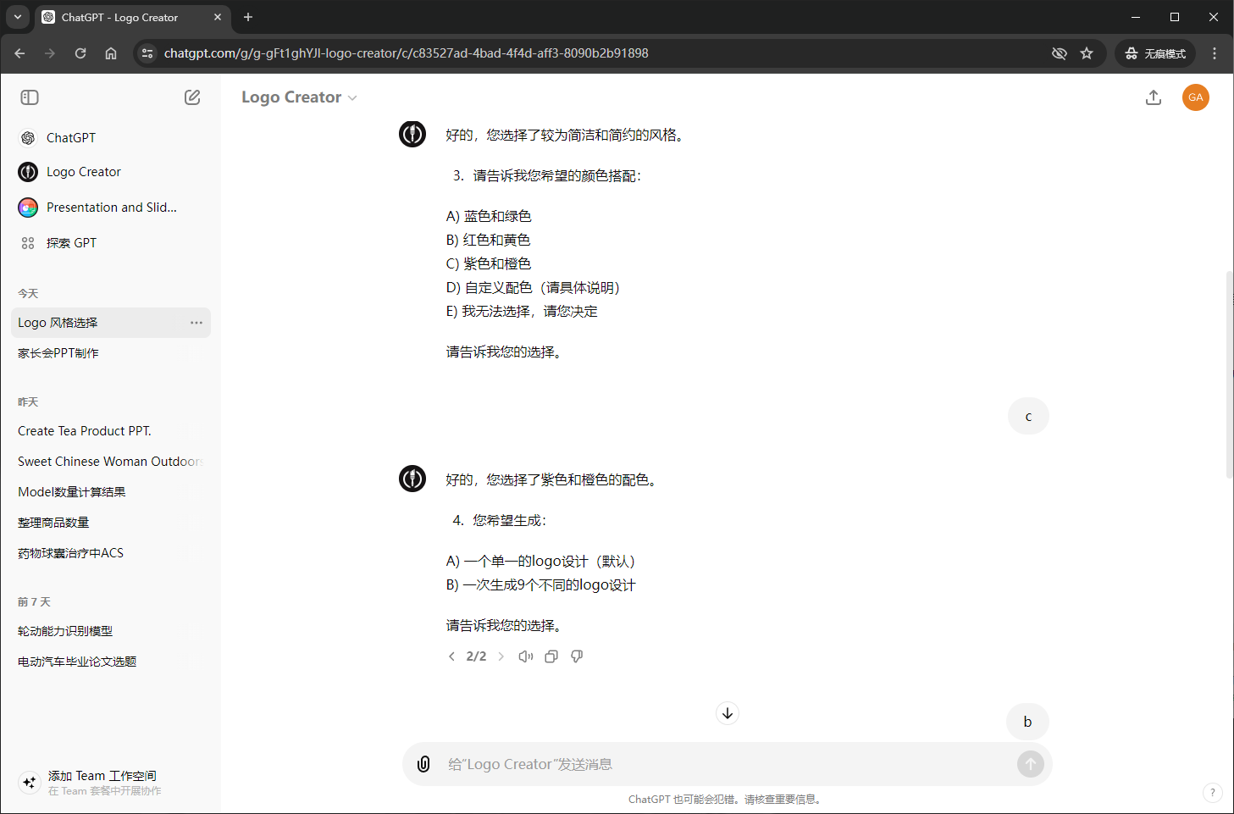Click the share conversation icon
This screenshot has width=1234, height=814.
pyautogui.click(x=1153, y=97)
